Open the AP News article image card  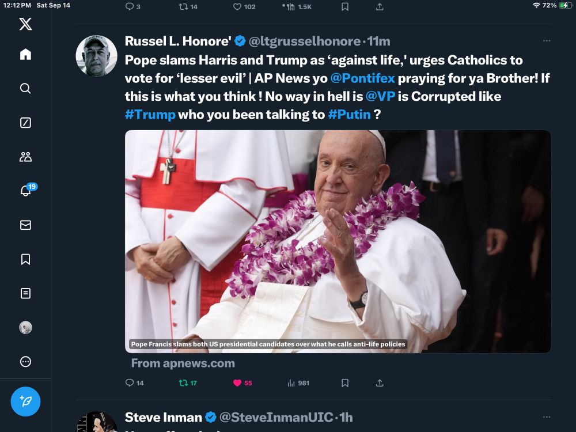338,241
